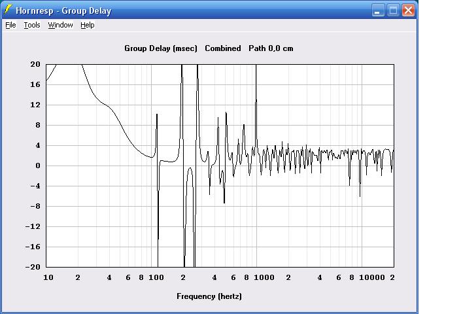Image resolution: width=461 pixels, height=314 pixels.
Task: Click the x-axis label 1000
Action: 264,277
